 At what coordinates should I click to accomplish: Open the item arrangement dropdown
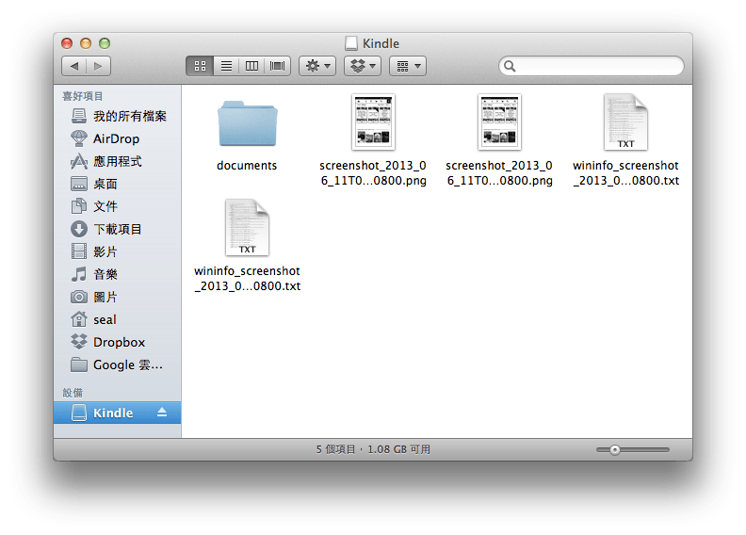408,66
